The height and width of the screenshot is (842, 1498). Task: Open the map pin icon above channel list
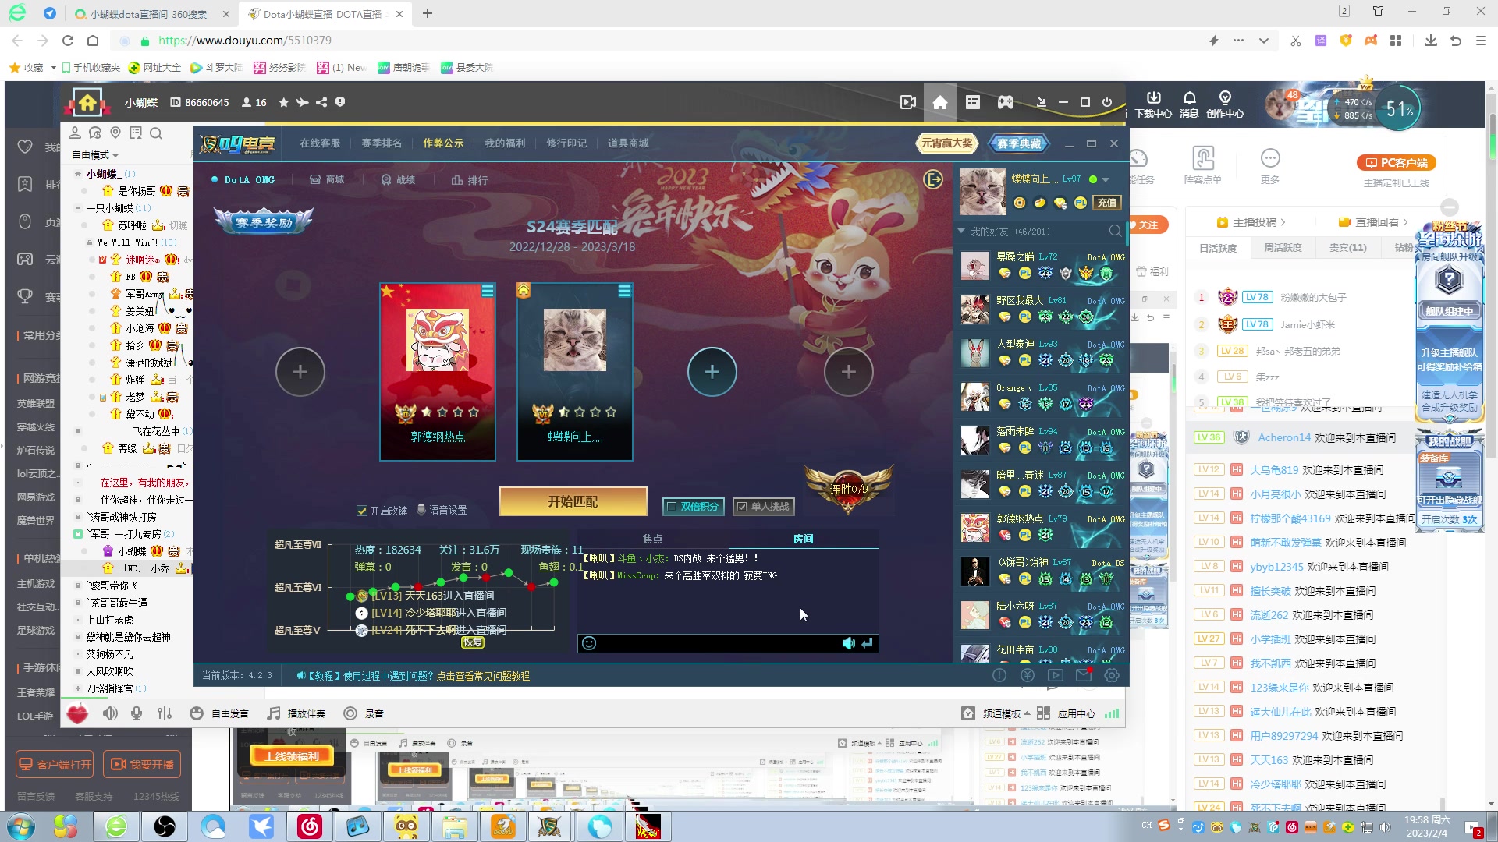click(115, 133)
